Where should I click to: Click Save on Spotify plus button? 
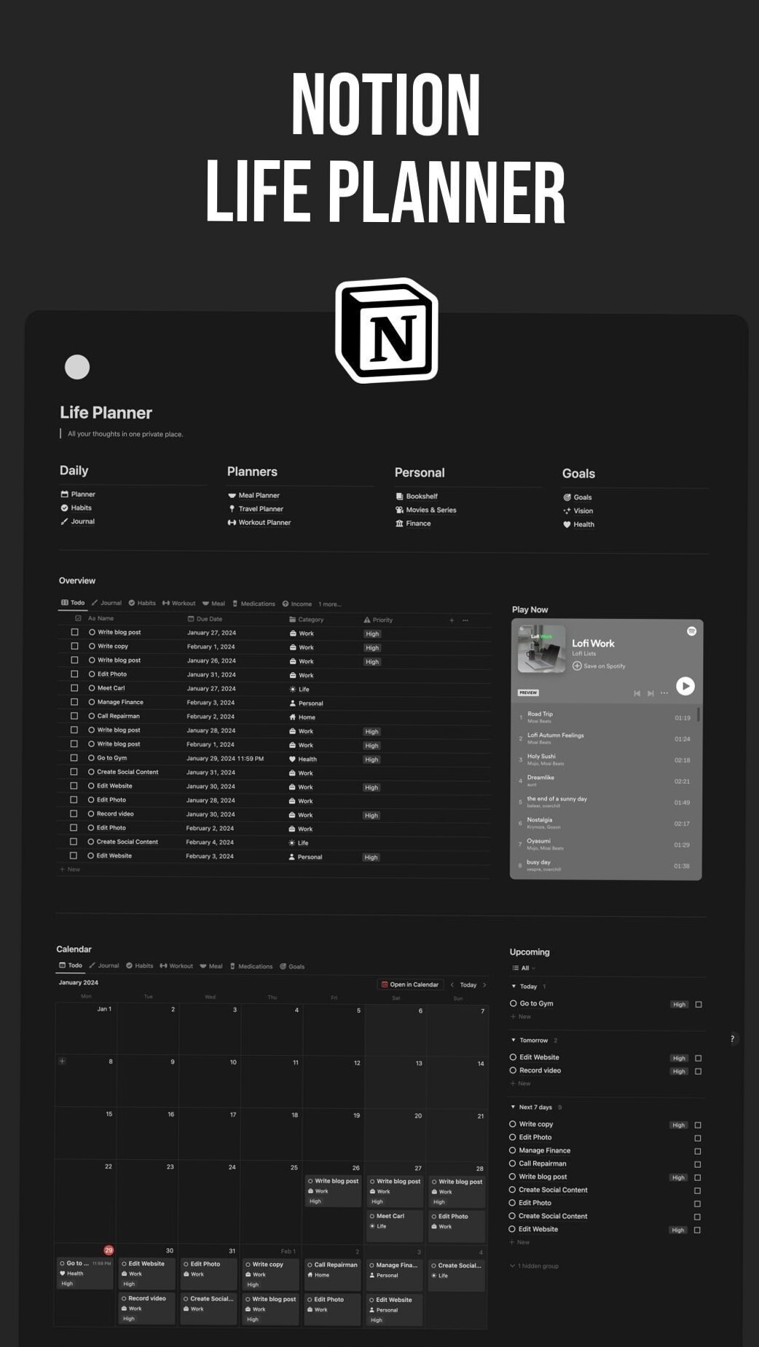(577, 666)
